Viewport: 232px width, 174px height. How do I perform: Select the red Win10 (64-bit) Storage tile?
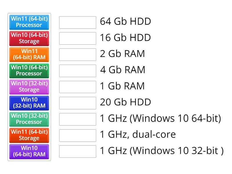click(x=29, y=38)
